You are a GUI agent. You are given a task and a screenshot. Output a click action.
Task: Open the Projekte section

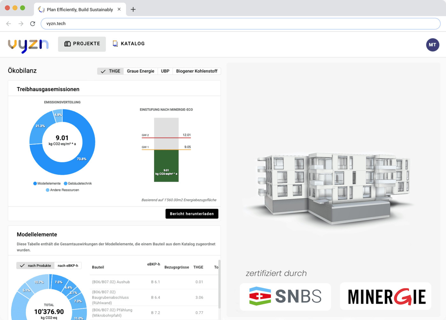point(82,44)
